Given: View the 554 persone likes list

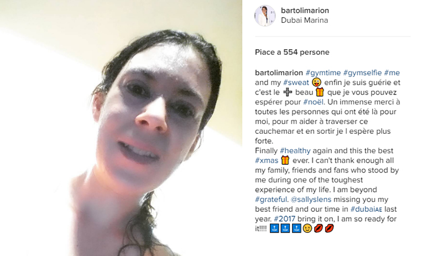Looking at the screenshot, I should [292, 52].
